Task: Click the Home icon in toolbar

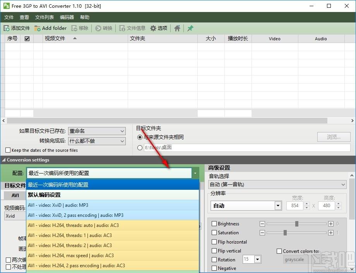Action: pos(177,28)
